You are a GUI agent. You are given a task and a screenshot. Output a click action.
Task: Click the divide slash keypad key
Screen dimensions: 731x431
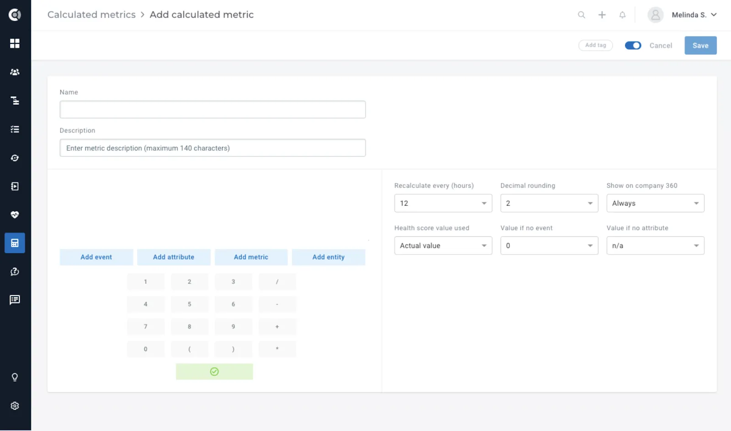pyautogui.click(x=277, y=282)
